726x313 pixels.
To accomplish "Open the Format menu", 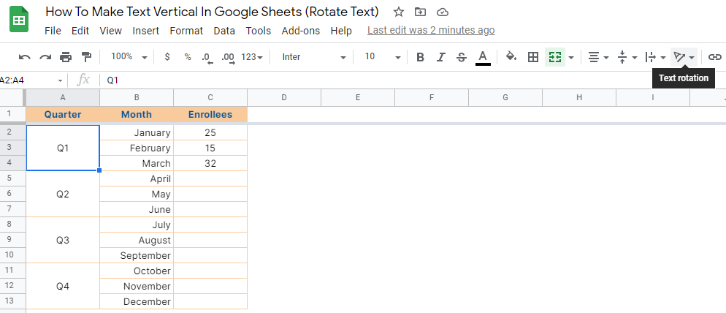I will tap(186, 31).
